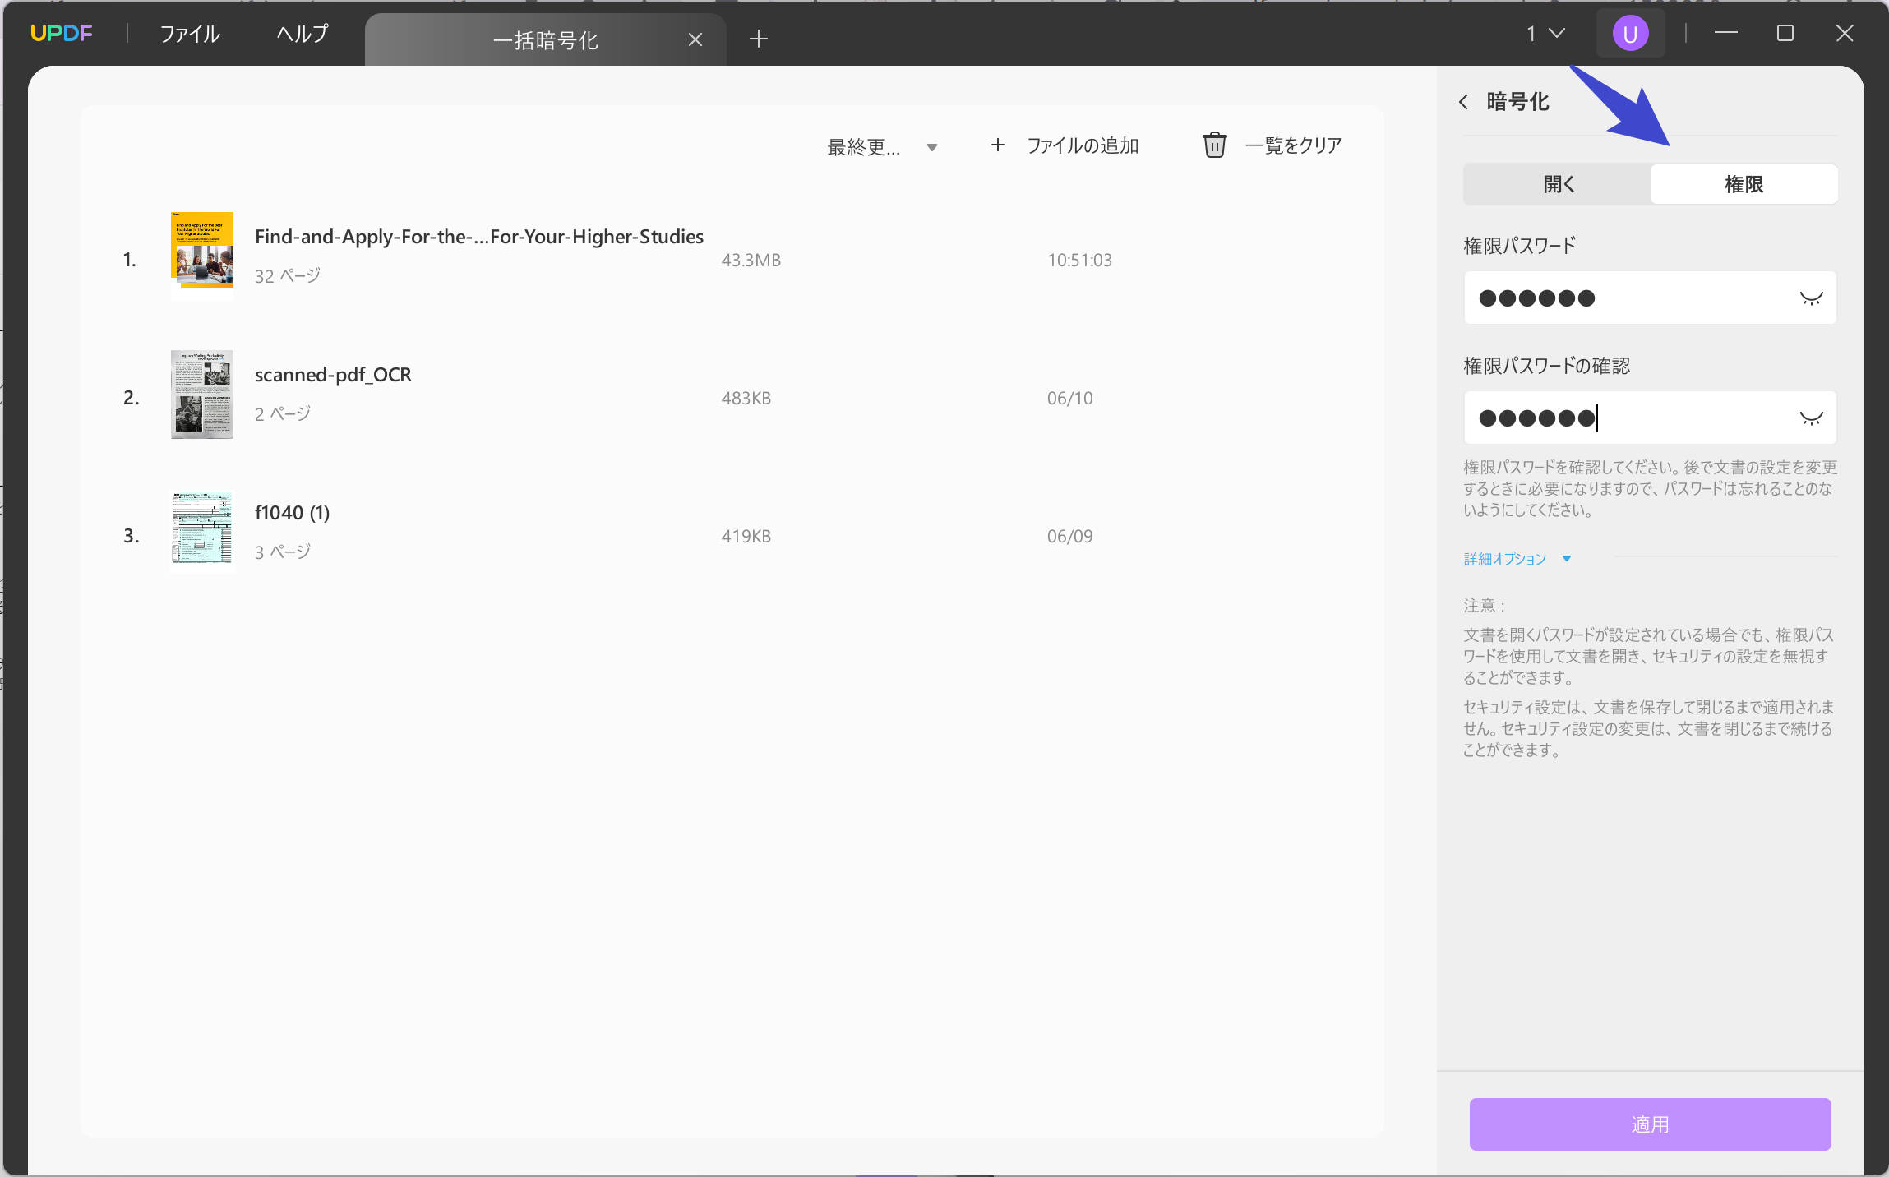Close the 一括暗号化 tab
The image size is (1889, 1177).
[695, 39]
